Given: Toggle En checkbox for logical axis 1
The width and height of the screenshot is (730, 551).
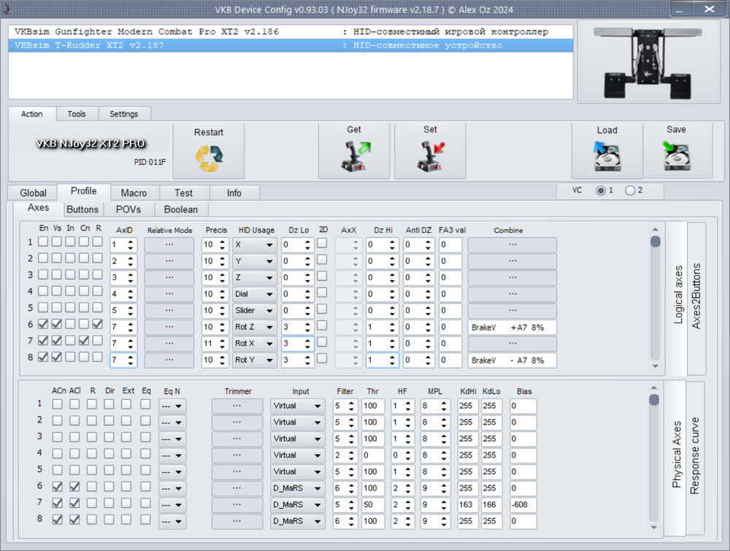Looking at the screenshot, I should click(43, 242).
